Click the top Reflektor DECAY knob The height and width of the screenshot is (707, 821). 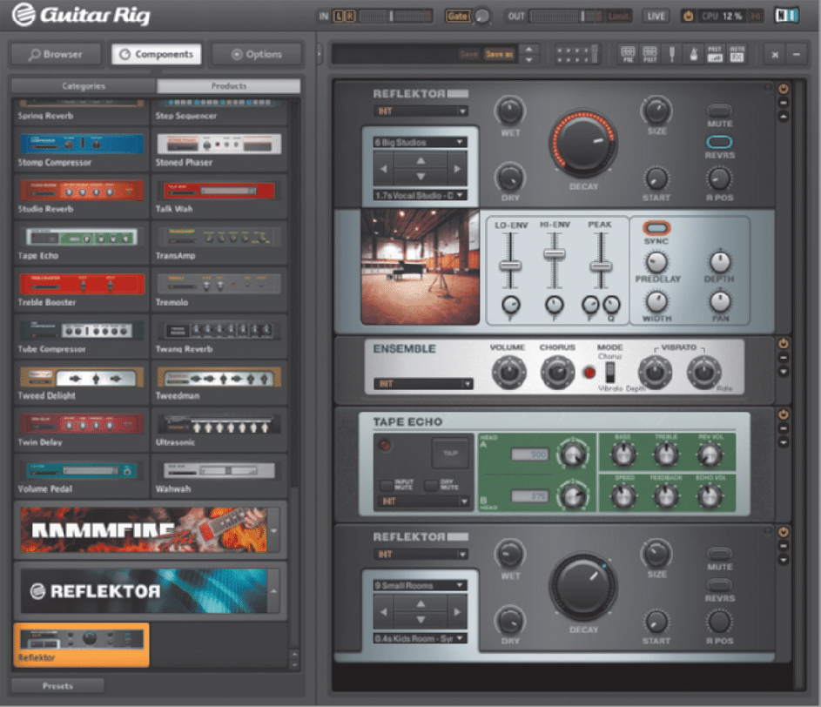[x=583, y=143]
